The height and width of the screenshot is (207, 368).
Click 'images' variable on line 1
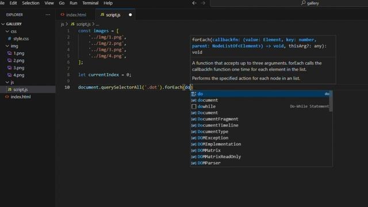(101, 31)
